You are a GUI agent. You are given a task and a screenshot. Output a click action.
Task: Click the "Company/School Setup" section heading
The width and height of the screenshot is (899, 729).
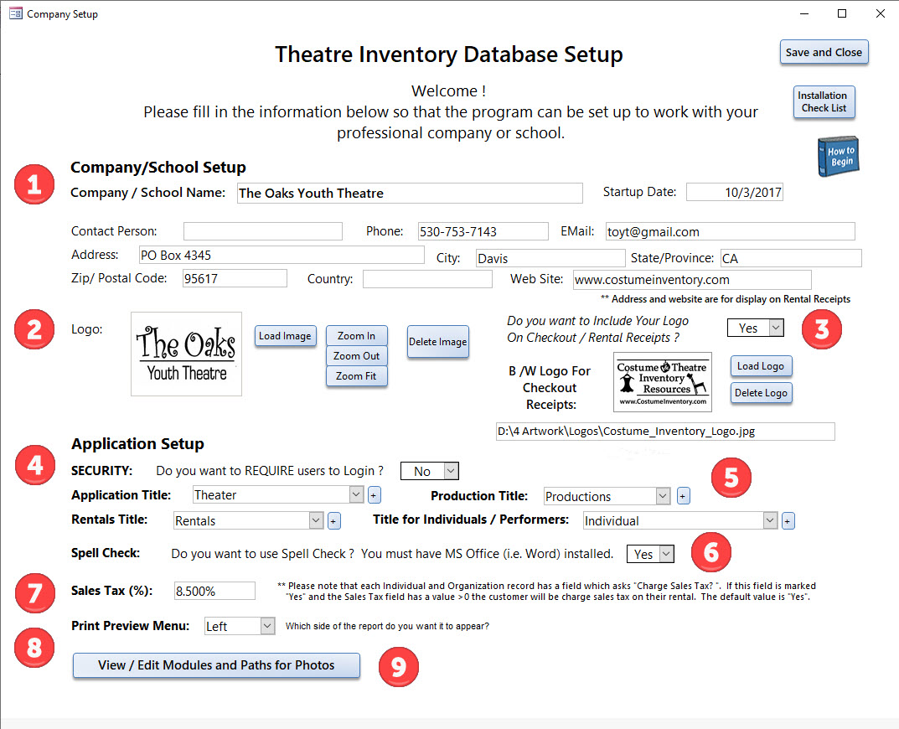tap(158, 167)
